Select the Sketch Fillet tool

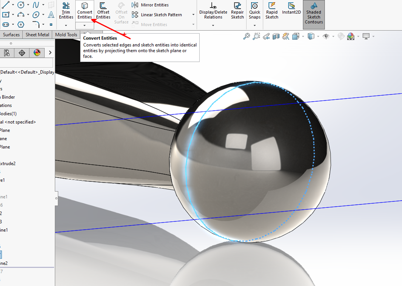coord(36,24)
